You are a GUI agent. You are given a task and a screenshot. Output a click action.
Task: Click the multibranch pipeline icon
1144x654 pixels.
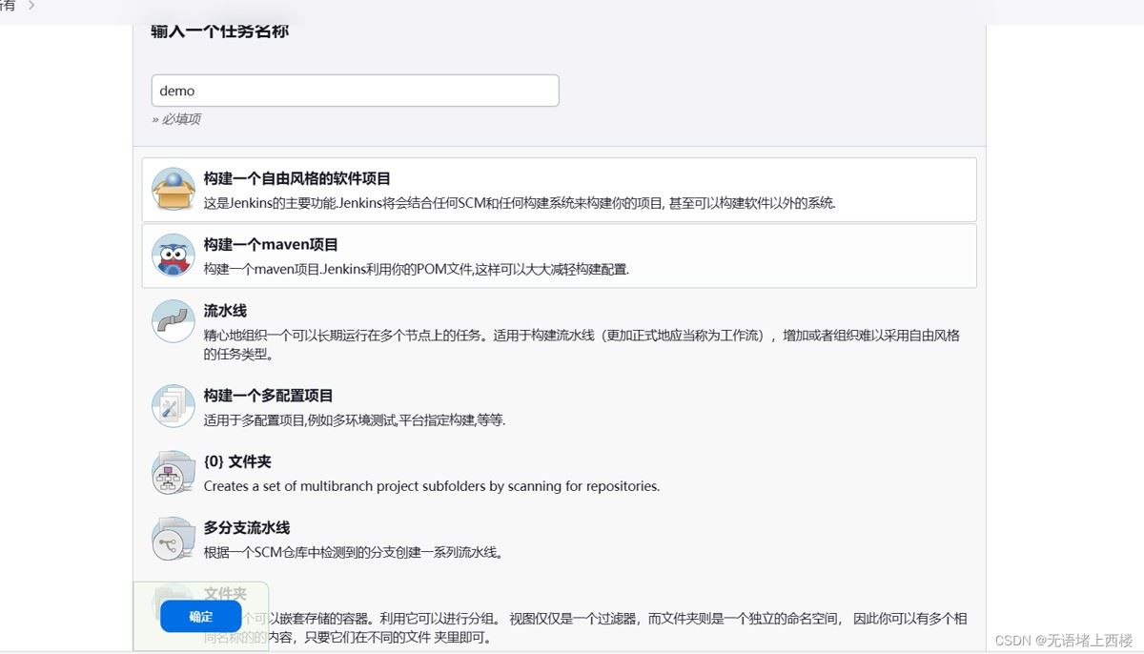click(x=174, y=538)
